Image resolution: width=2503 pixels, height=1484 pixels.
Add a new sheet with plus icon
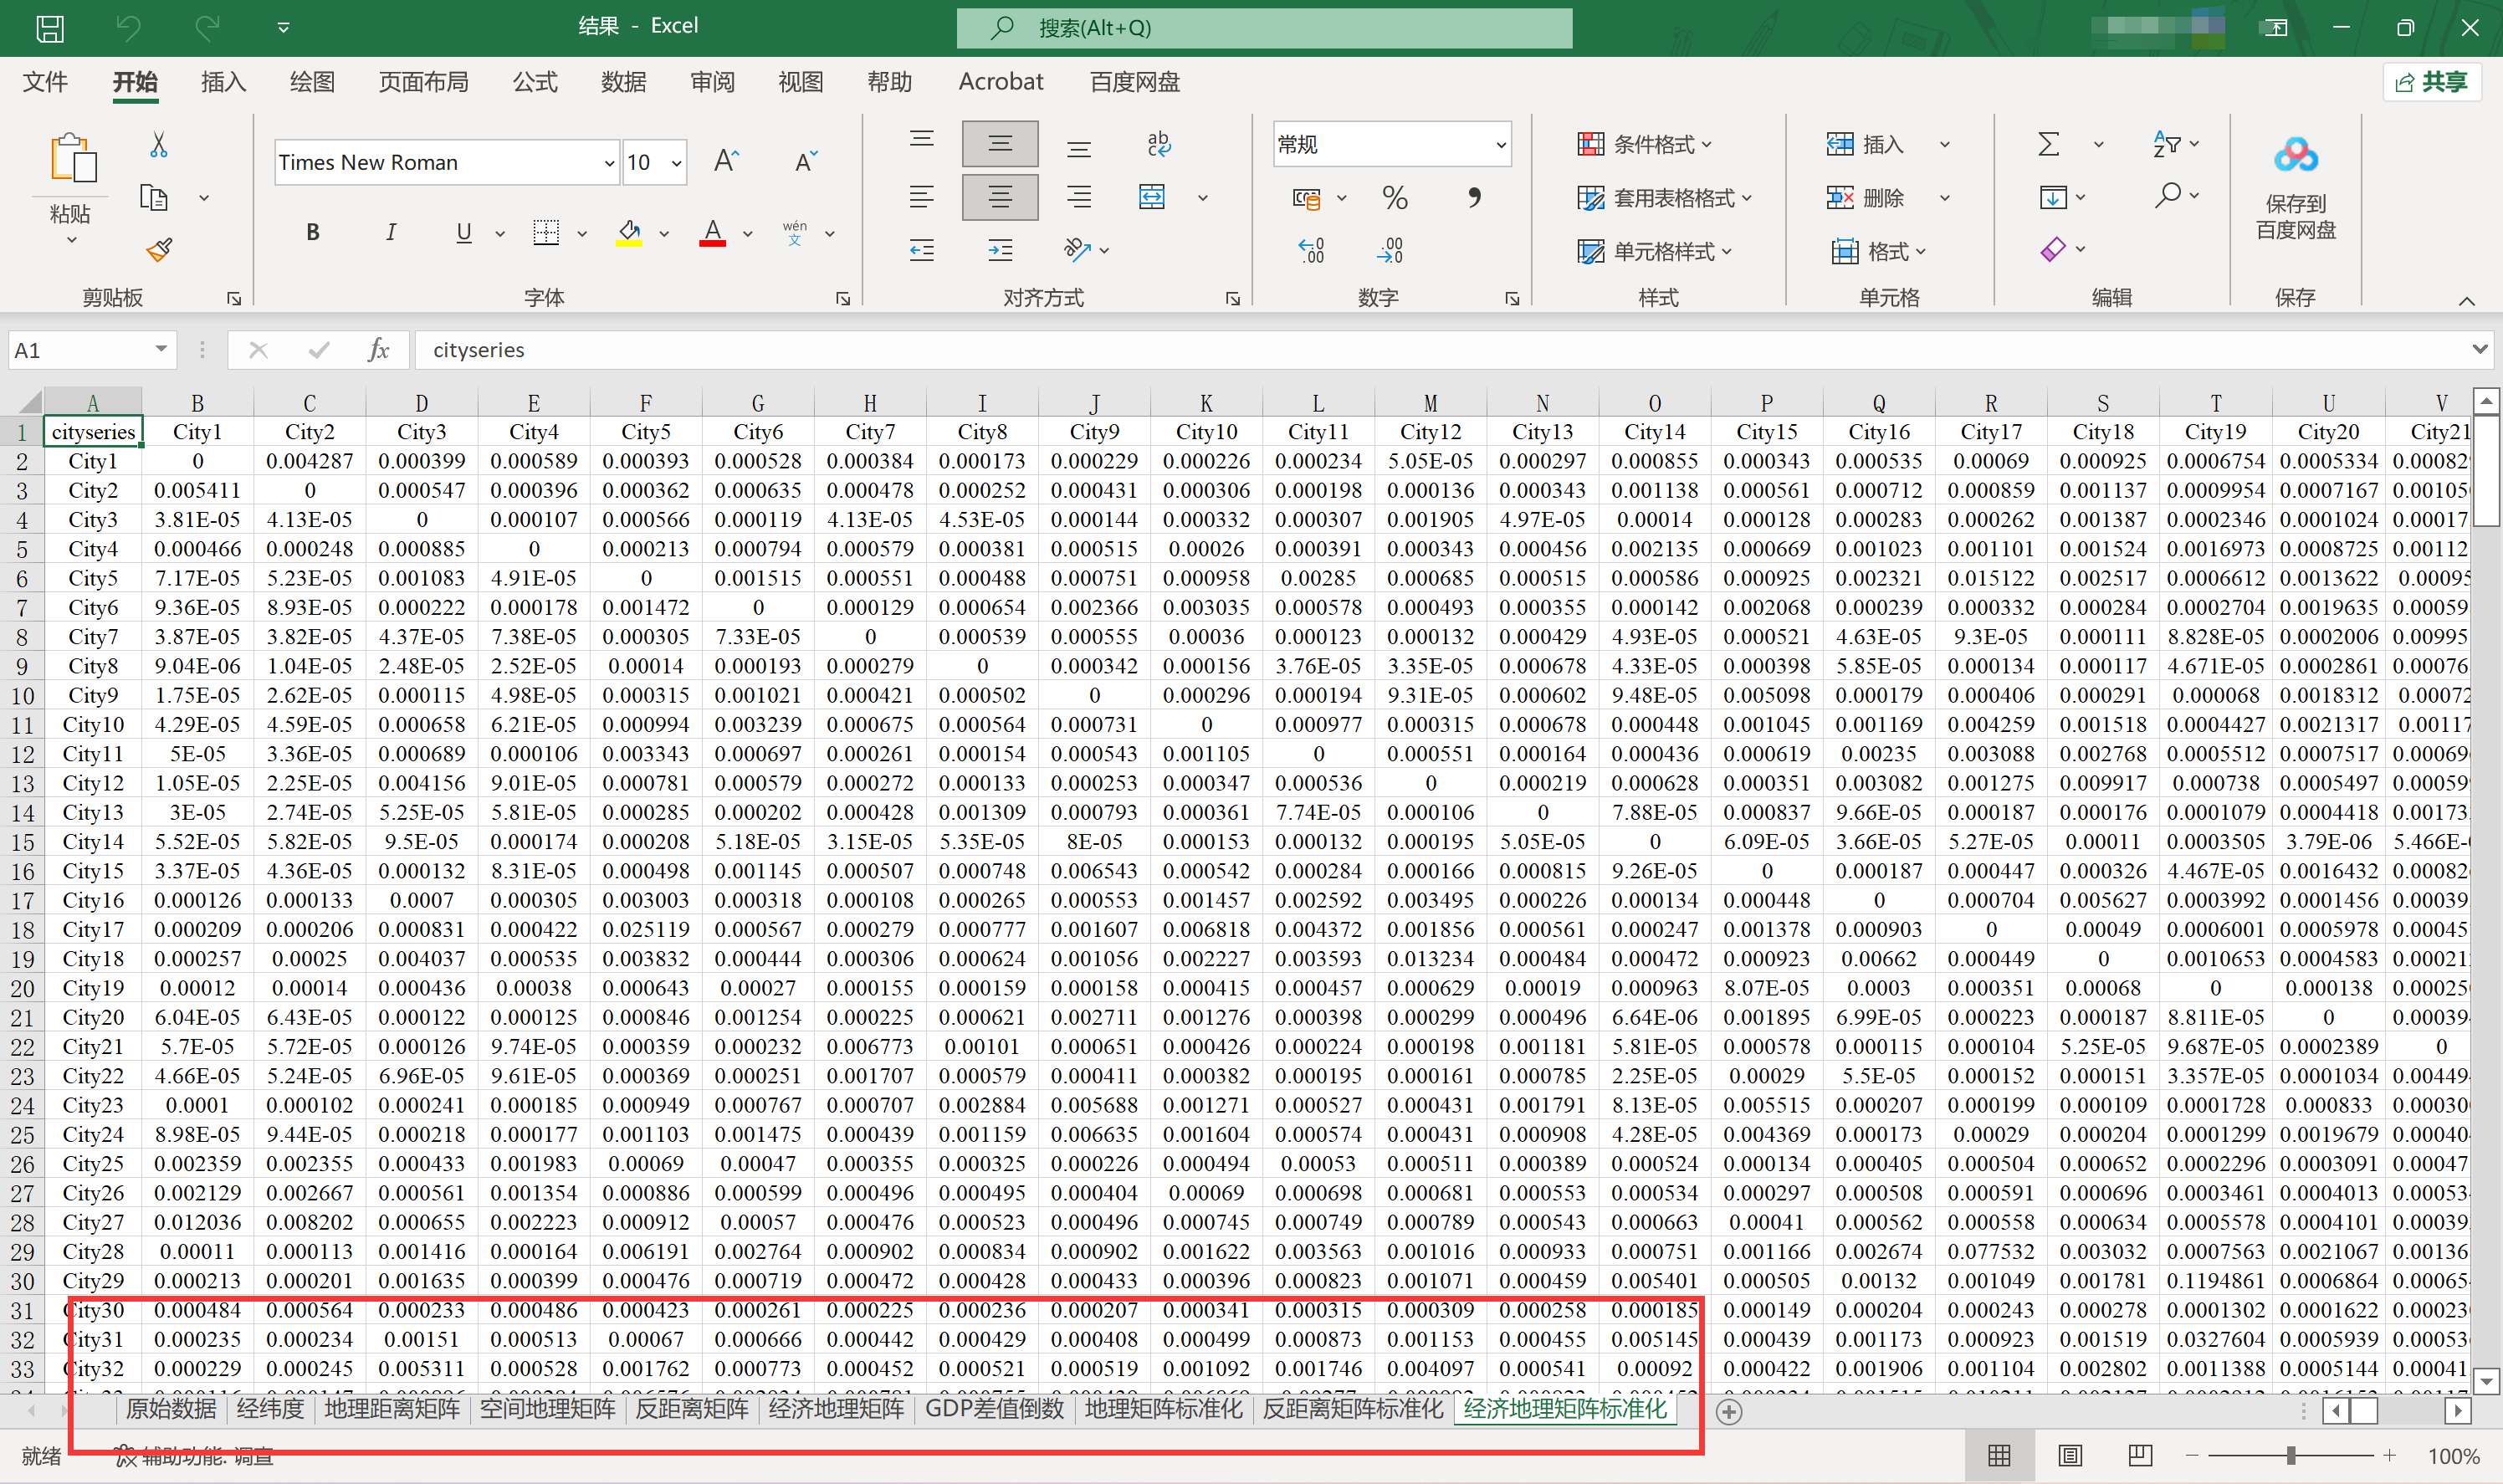tap(1729, 1411)
